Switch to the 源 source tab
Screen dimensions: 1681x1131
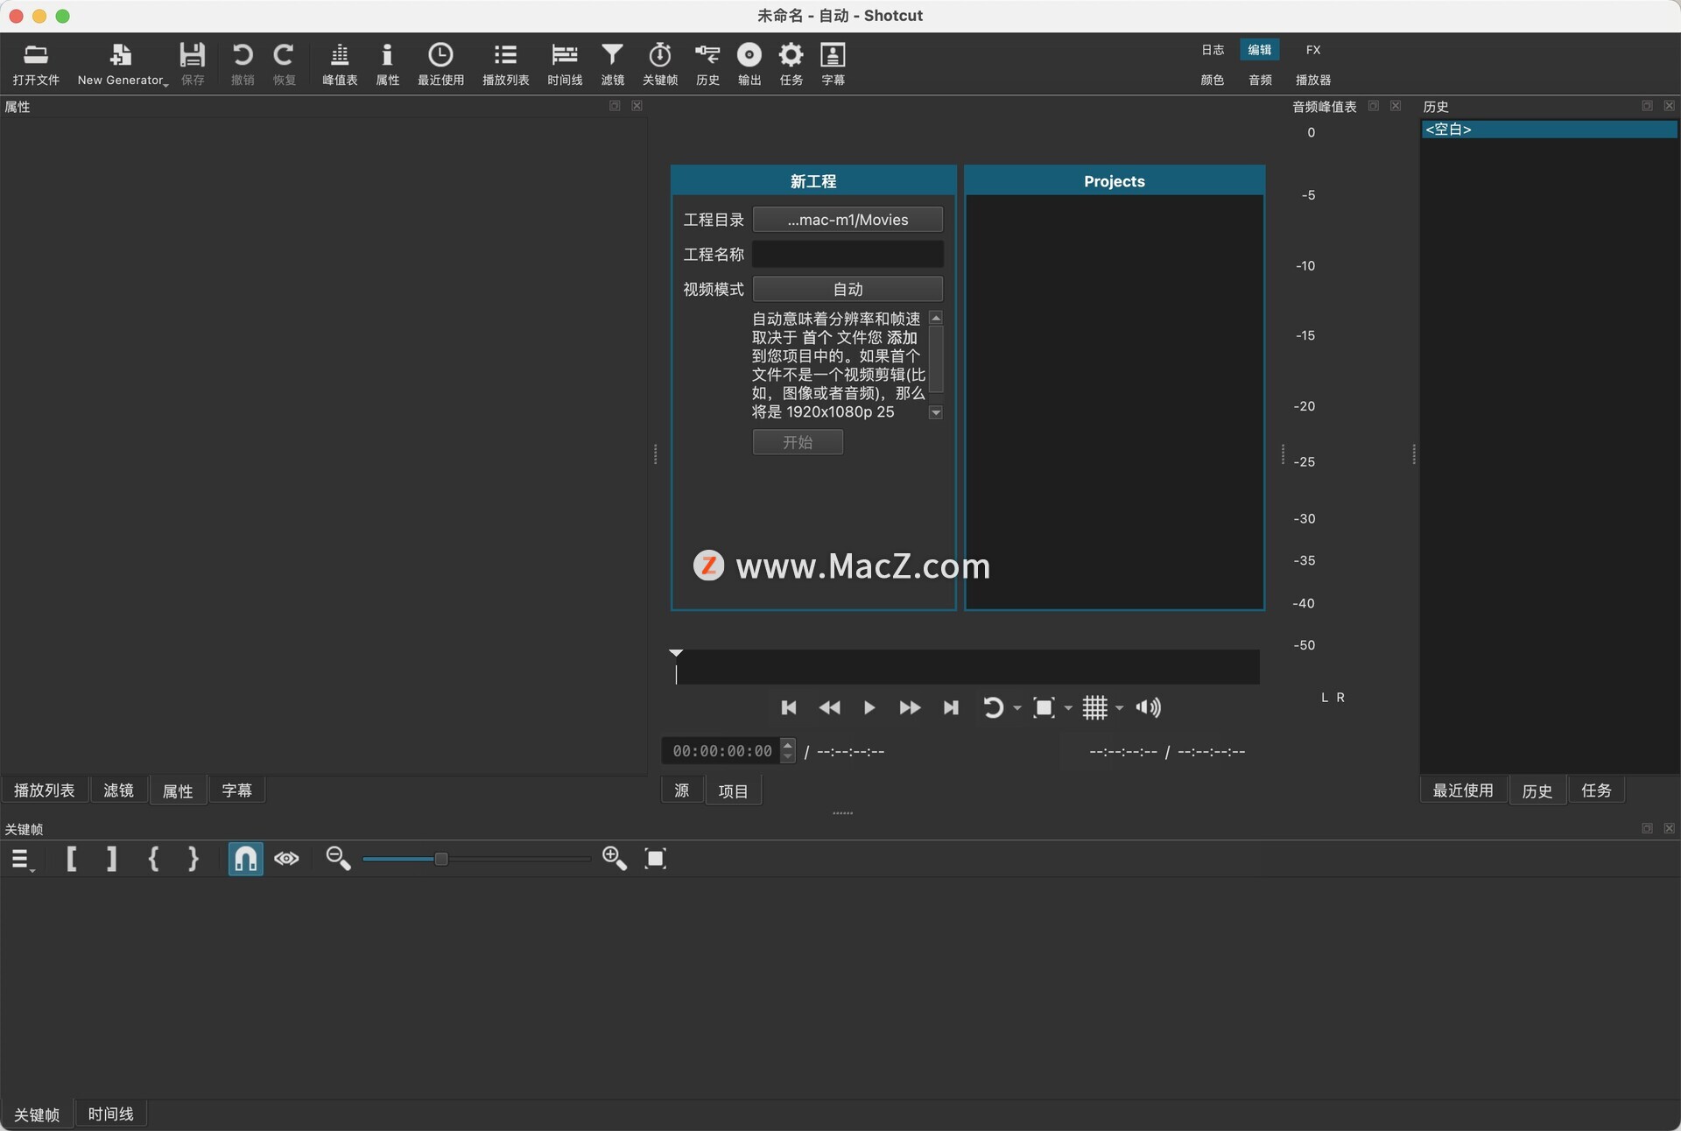(681, 791)
